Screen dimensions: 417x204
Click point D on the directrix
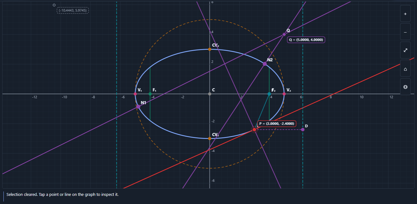302,130
